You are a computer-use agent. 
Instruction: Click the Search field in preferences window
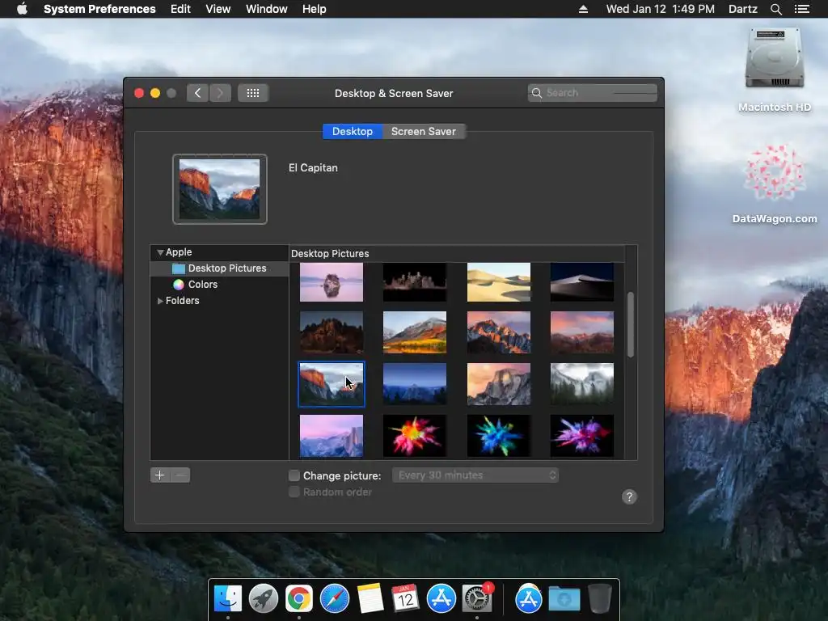click(x=593, y=93)
